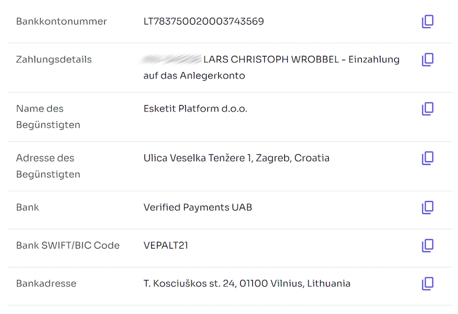Image resolution: width=458 pixels, height=314 pixels.
Task: Copy the Bankadresse in Vilnius
Action: tap(428, 284)
